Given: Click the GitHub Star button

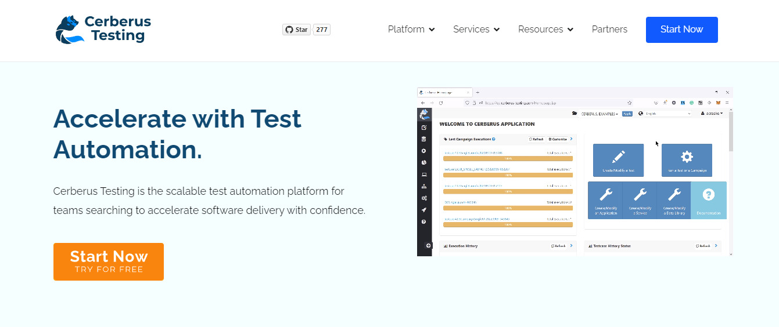Looking at the screenshot, I should click(297, 30).
